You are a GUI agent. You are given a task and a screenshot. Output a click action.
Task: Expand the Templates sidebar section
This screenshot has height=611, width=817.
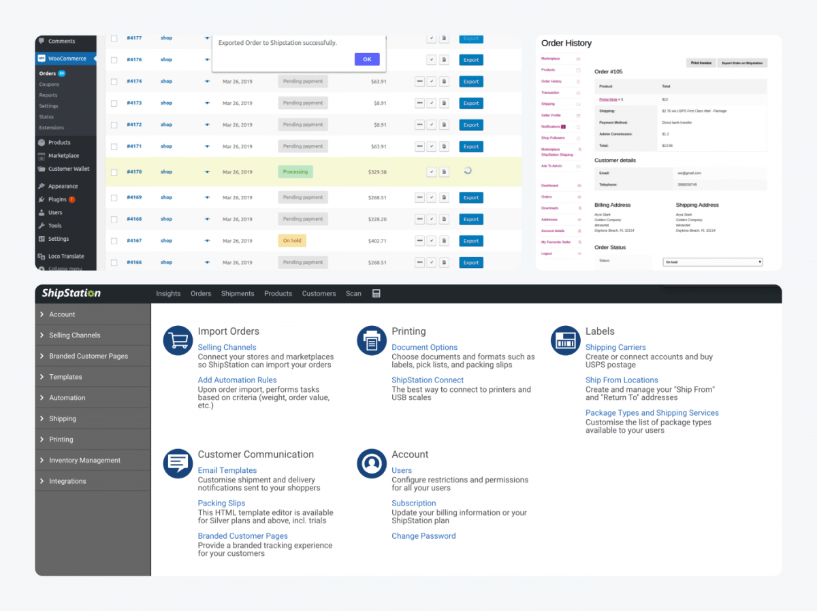[93, 377]
